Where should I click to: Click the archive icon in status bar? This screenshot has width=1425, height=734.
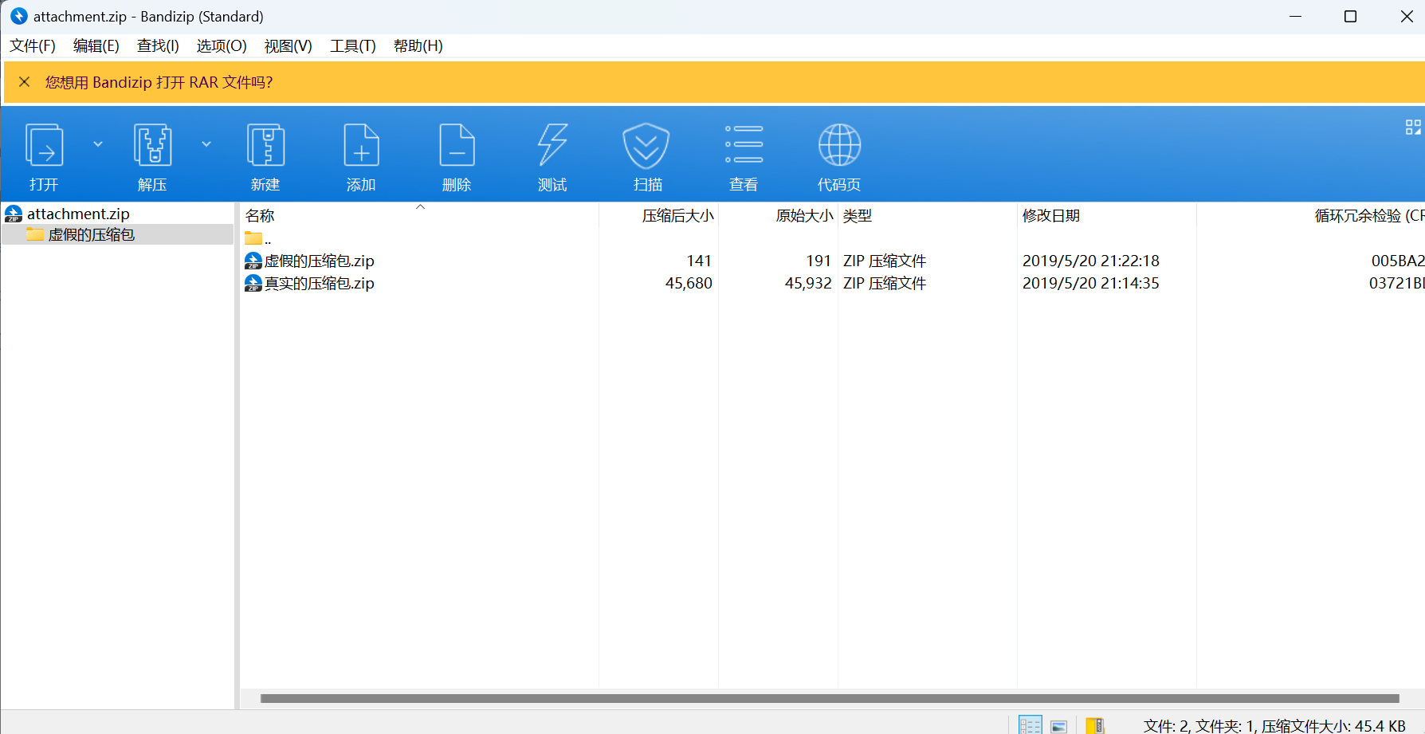pyautogui.click(x=1095, y=725)
